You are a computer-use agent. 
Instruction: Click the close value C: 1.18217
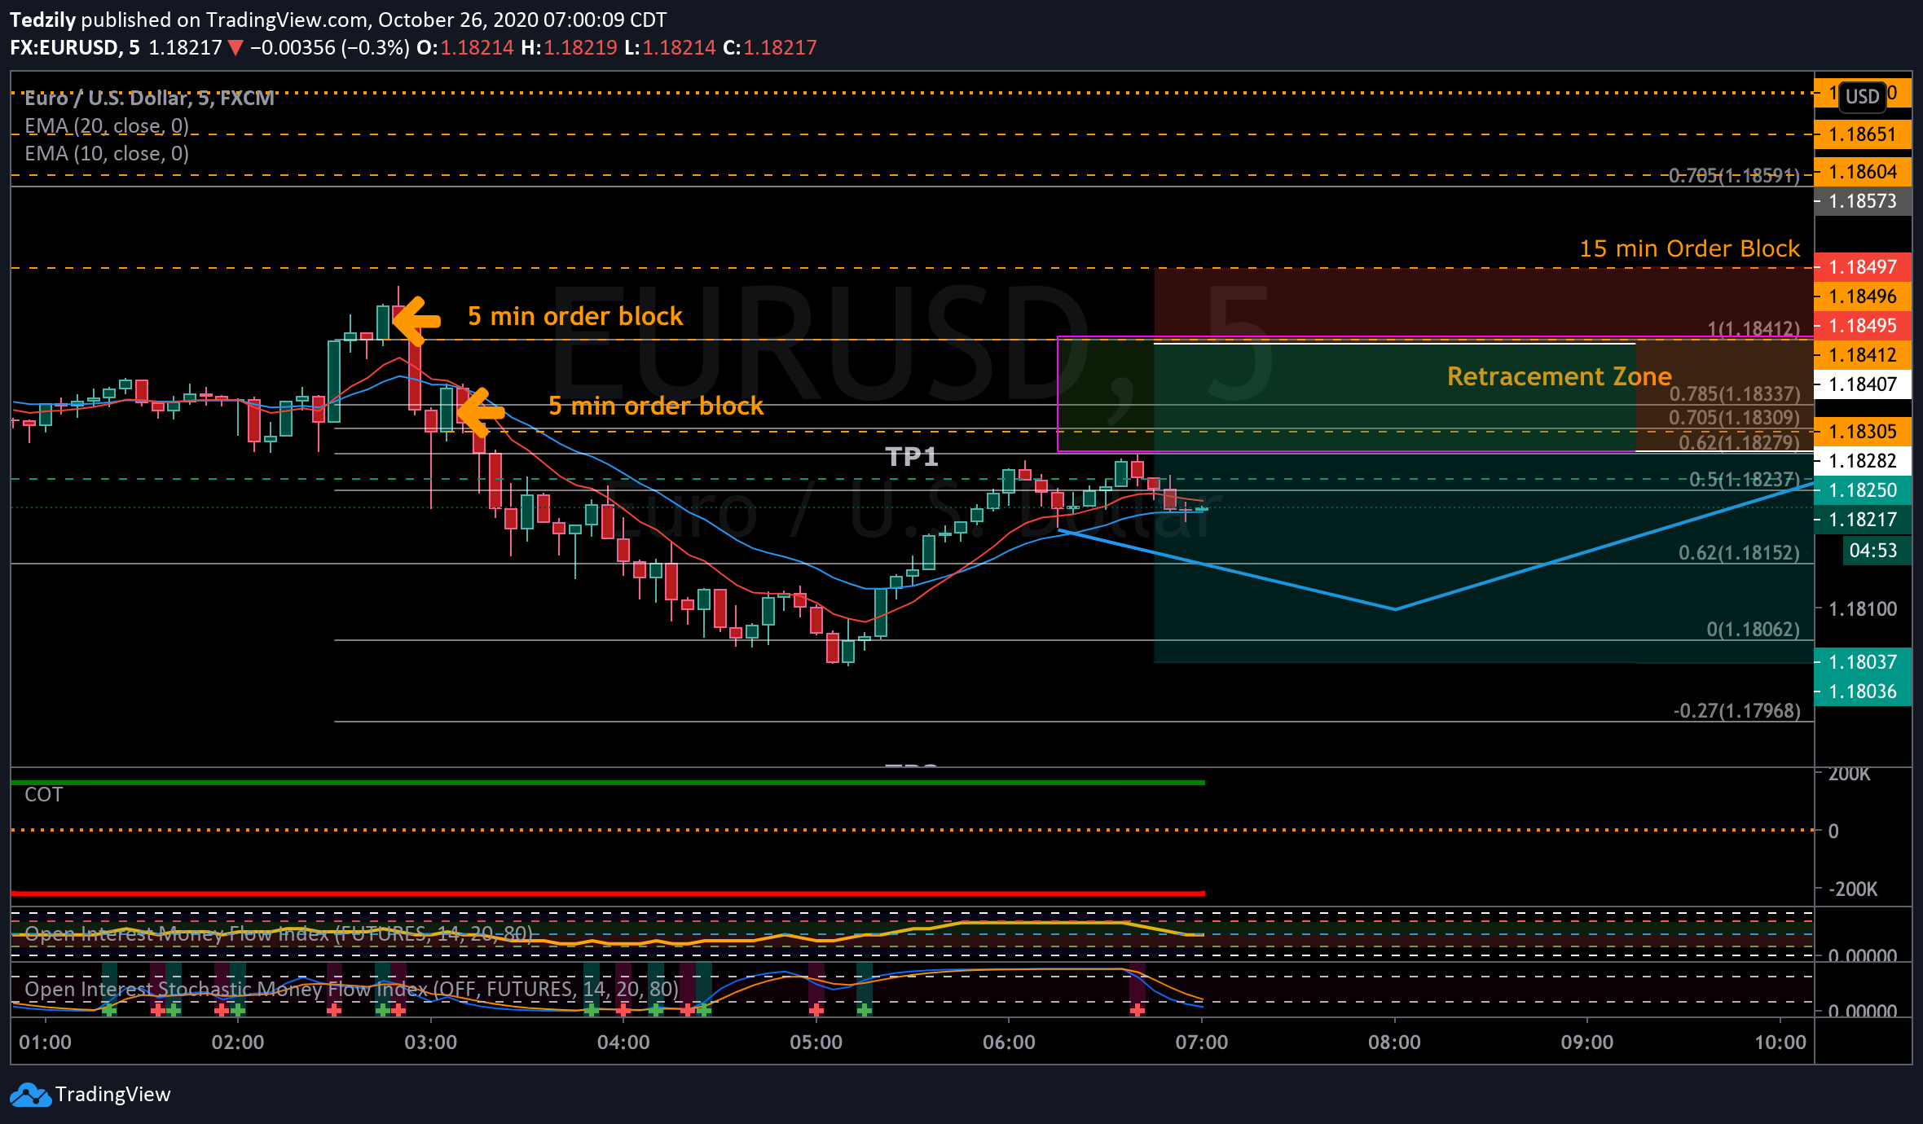(x=769, y=47)
